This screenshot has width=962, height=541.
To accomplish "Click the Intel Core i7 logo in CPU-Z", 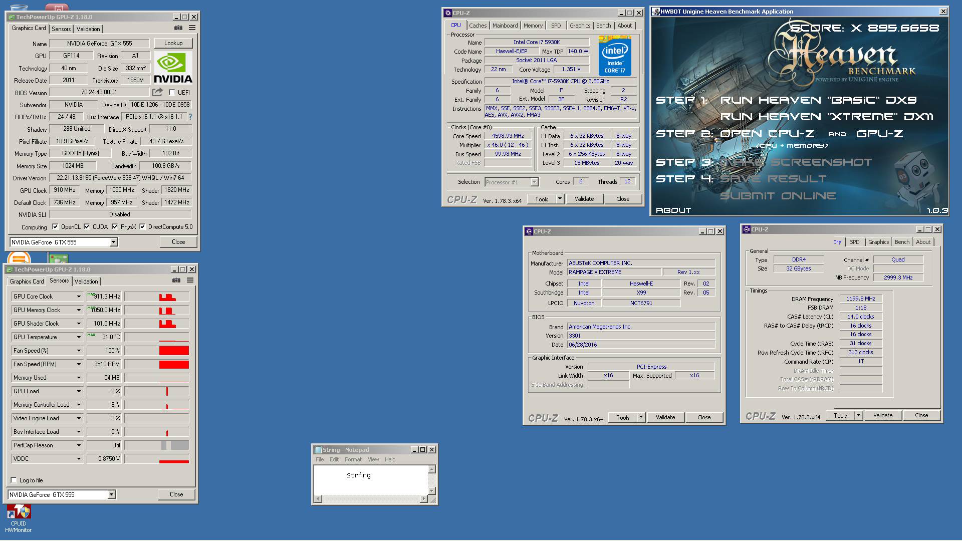I will pos(615,56).
